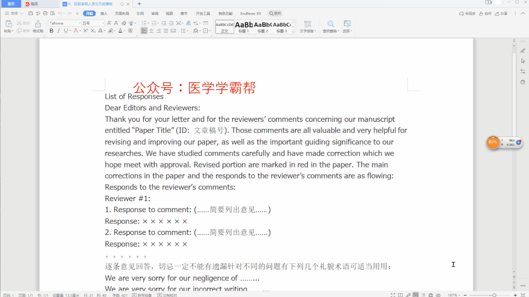
Task: Apply the 标题 2 style
Action: [x=262, y=27]
